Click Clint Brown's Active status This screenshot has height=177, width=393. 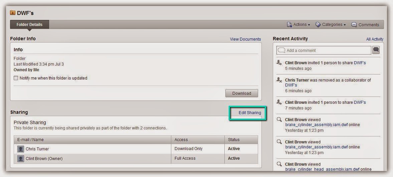click(x=234, y=158)
